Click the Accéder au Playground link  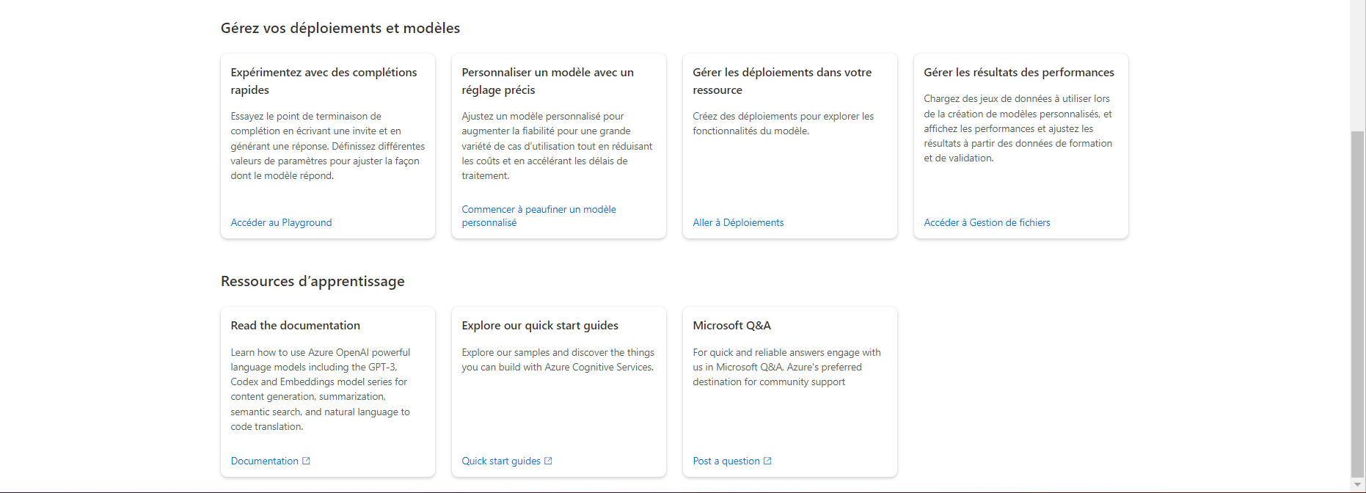click(281, 222)
